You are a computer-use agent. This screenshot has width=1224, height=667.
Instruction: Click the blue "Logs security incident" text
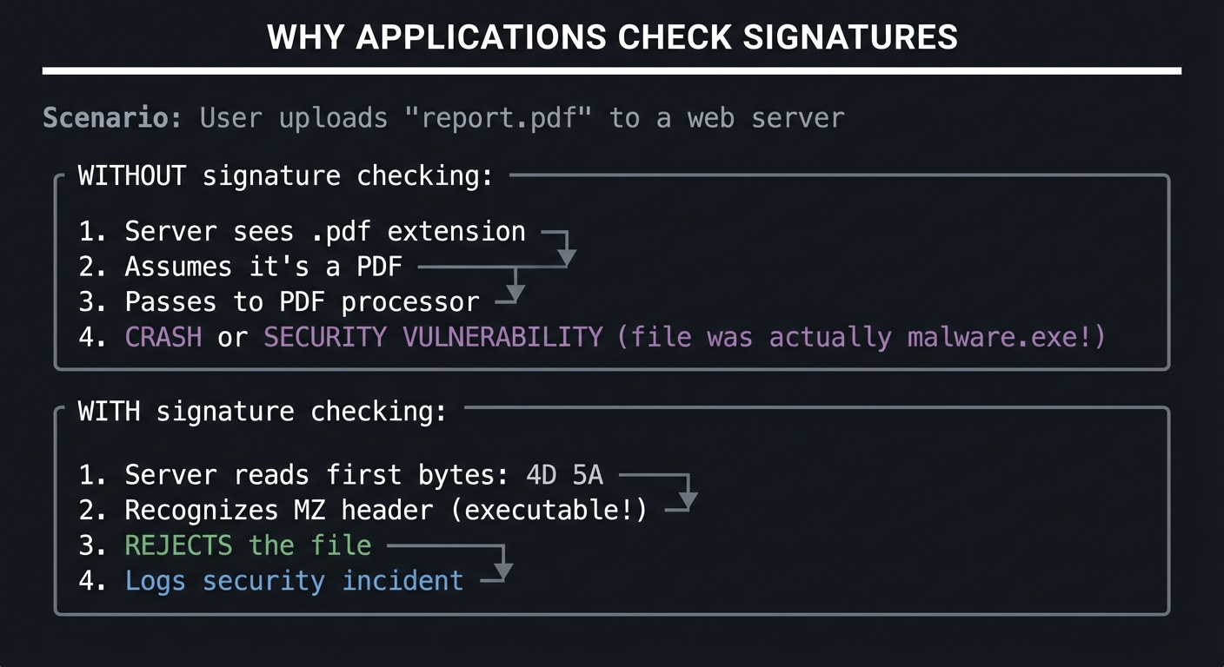coord(294,580)
